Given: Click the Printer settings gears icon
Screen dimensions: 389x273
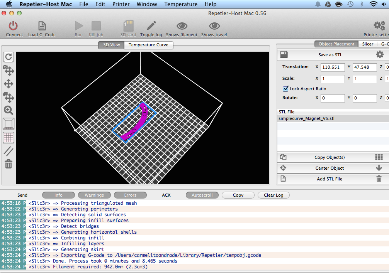Looking at the screenshot, I should [379, 25].
